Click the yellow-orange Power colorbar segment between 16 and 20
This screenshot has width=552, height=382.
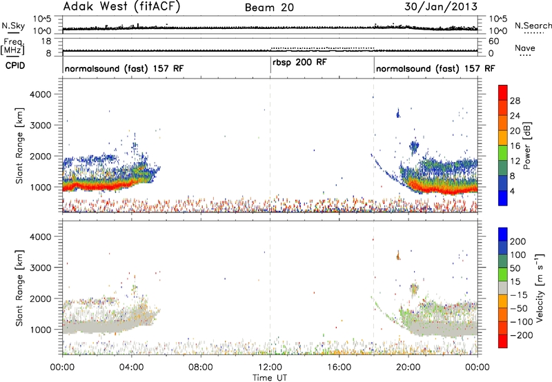(503, 138)
